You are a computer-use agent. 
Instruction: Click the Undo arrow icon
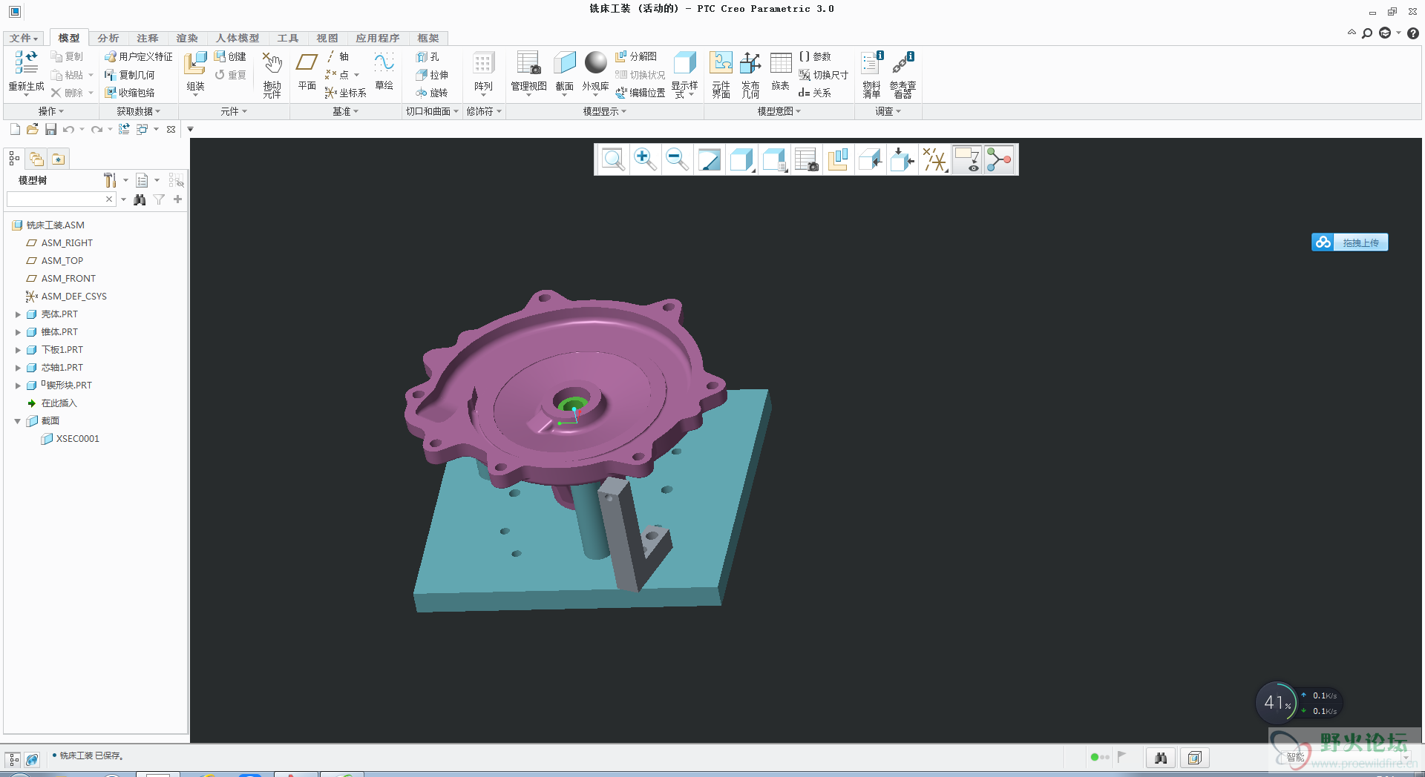68,129
